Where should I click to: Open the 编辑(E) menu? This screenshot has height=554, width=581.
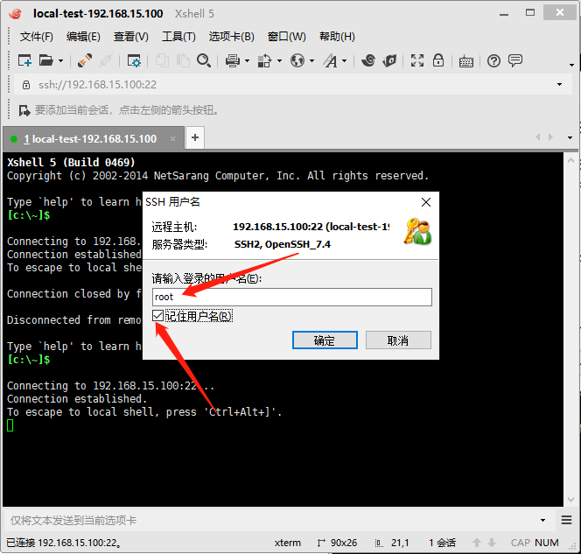(x=83, y=37)
